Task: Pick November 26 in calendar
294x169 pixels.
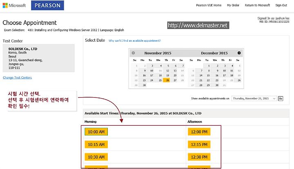Action: tap(166, 80)
